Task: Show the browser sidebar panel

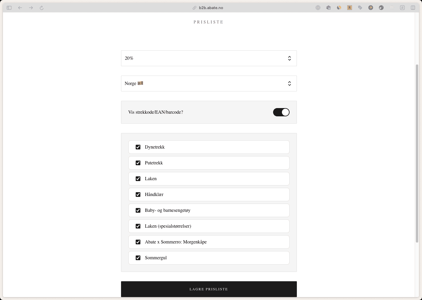Action: [x=9, y=8]
